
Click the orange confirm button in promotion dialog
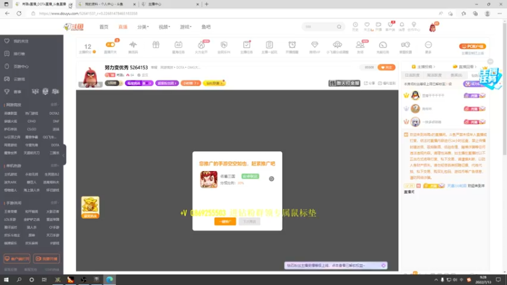pos(225,221)
